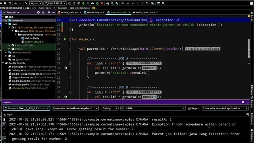This screenshot has width=254, height=143.
Task: Click suspend call gutter icon on line 30
Action: (x=65, y=68)
